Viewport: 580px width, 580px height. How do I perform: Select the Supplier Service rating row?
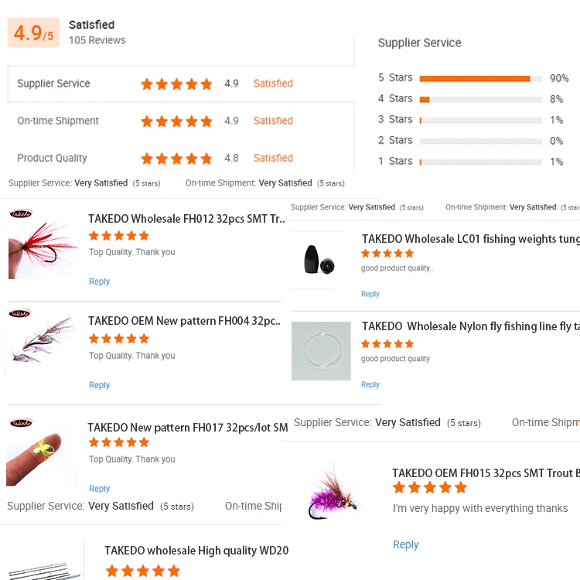(180, 84)
